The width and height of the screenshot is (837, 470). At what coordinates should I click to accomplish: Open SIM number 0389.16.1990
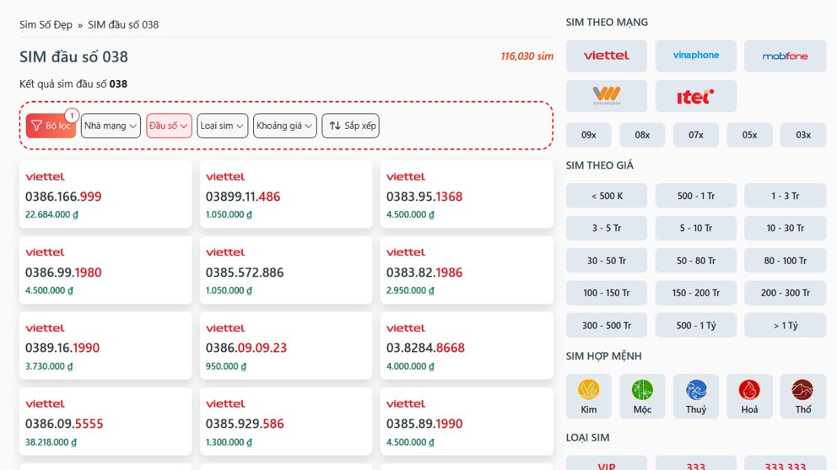(63, 347)
